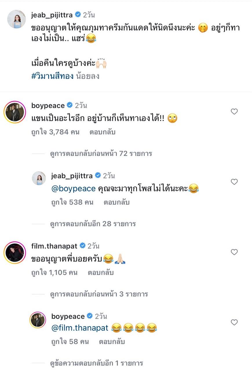Like jeab_pijittra's reply to boypeace

[x=234, y=182]
